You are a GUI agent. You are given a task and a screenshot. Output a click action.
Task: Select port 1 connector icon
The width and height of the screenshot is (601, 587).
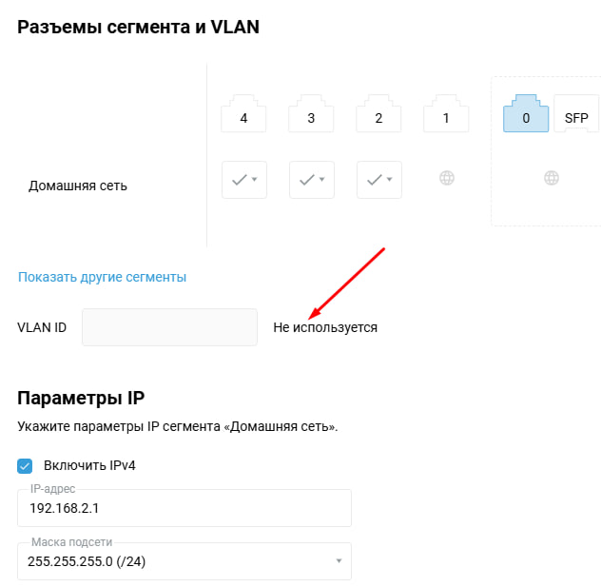[x=446, y=113]
